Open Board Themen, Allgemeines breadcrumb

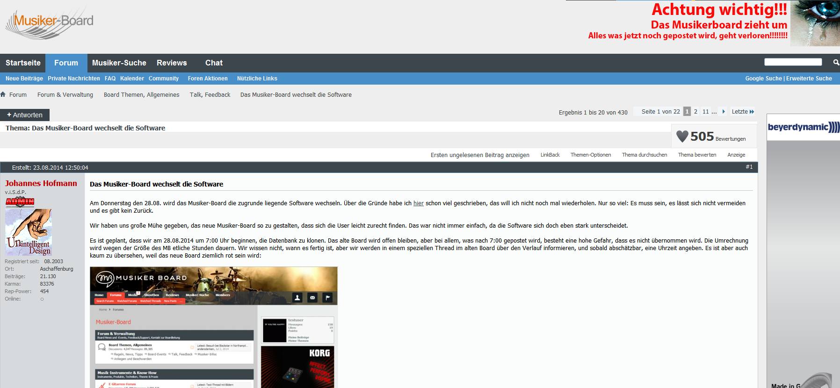(141, 94)
